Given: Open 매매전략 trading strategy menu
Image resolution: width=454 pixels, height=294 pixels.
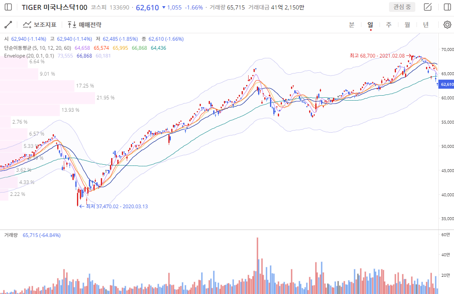Looking at the screenshot, I should [84, 25].
